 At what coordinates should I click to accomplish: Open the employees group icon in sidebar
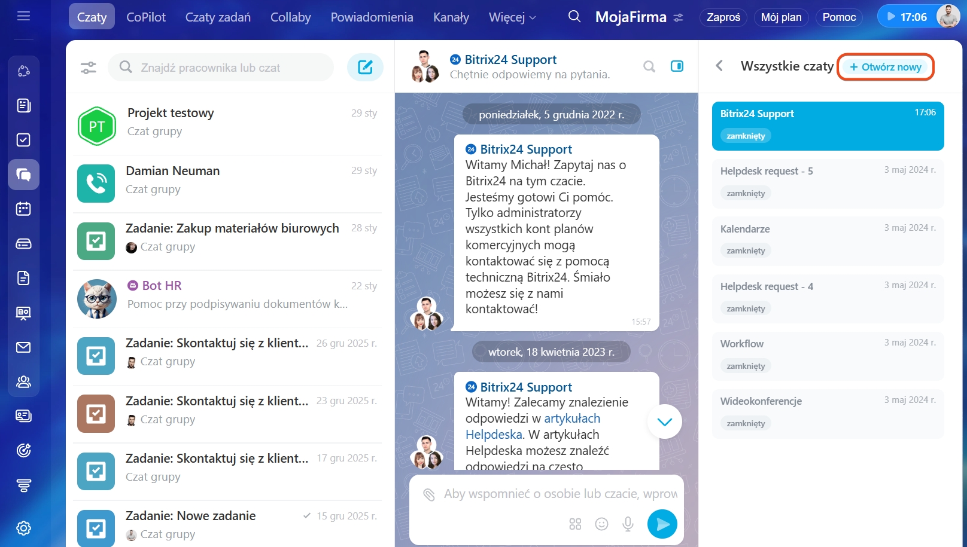pyautogui.click(x=23, y=381)
